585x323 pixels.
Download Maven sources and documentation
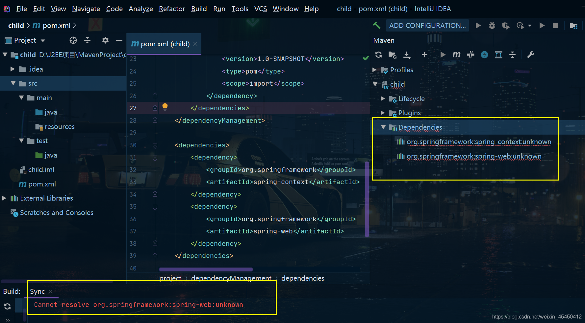pyautogui.click(x=407, y=55)
